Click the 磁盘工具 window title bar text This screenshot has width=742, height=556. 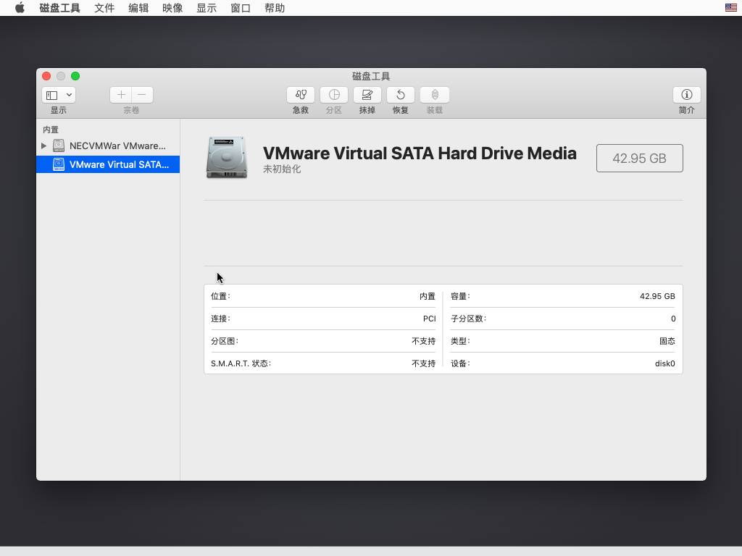(x=371, y=76)
